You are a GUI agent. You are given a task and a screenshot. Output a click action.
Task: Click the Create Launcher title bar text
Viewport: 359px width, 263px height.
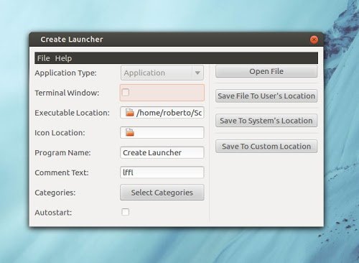[72, 40]
